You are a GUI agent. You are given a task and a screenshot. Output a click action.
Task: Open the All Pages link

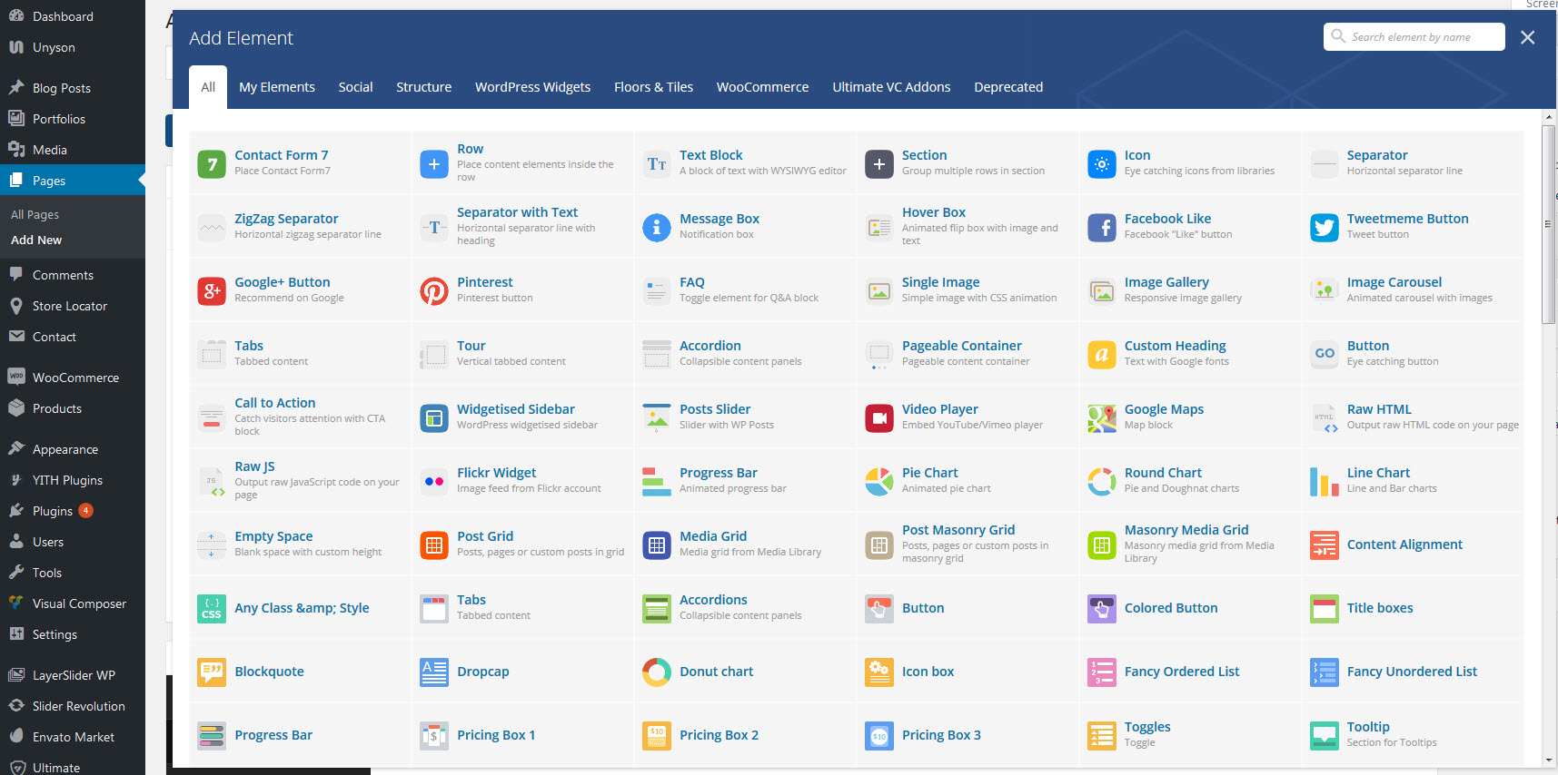coord(35,215)
